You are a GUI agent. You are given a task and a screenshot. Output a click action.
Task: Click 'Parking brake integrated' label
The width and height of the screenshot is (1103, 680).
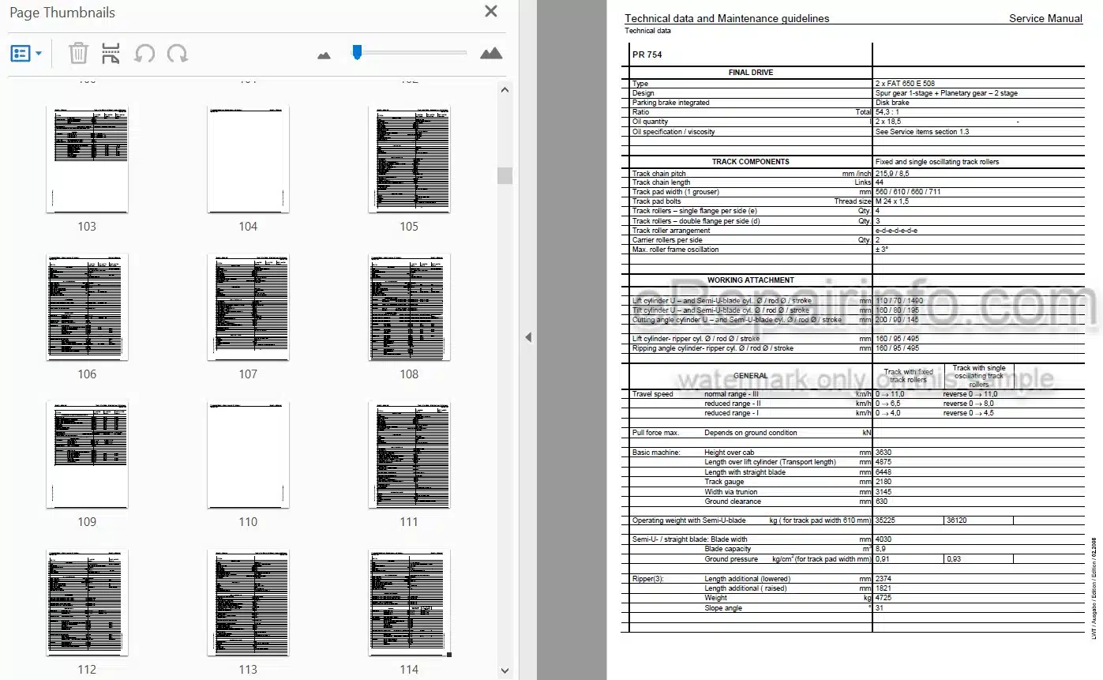671,103
